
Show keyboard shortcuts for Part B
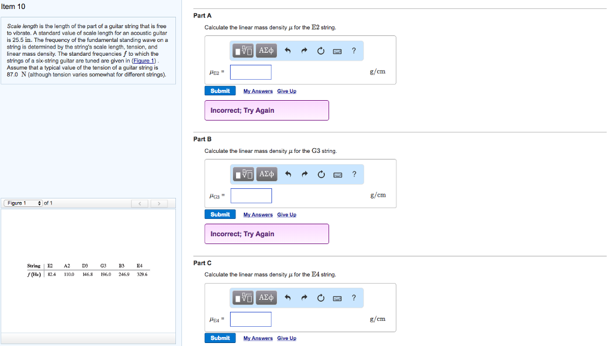pos(338,175)
